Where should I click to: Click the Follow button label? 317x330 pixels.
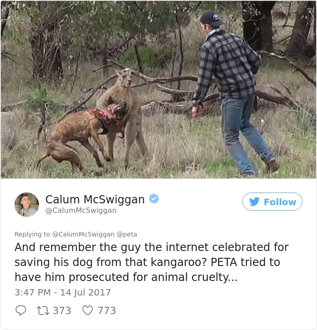[x=280, y=202]
